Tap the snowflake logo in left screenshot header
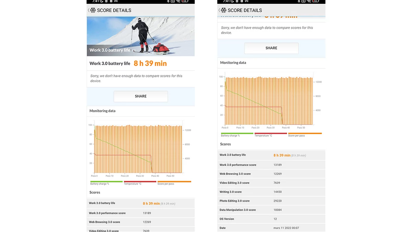Viewport: 412px width, 232px height. click(x=93, y=10)
